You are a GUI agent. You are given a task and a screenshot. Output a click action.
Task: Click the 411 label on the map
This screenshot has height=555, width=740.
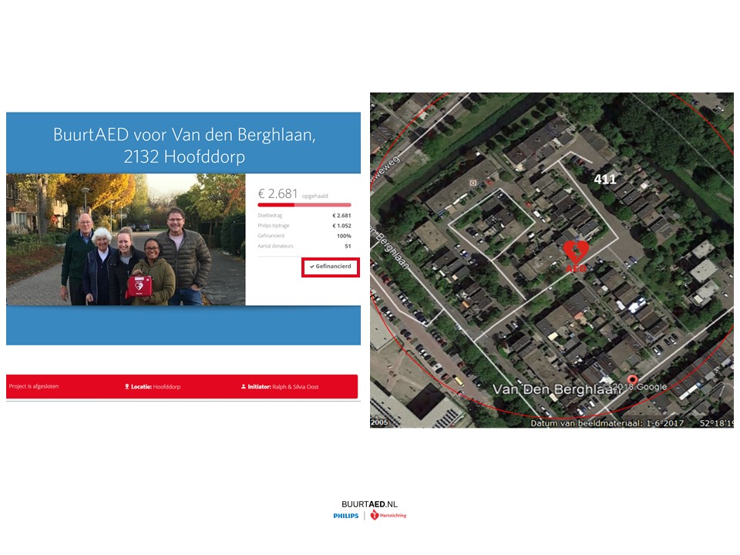pyautogui.click(x=604, y=179)
